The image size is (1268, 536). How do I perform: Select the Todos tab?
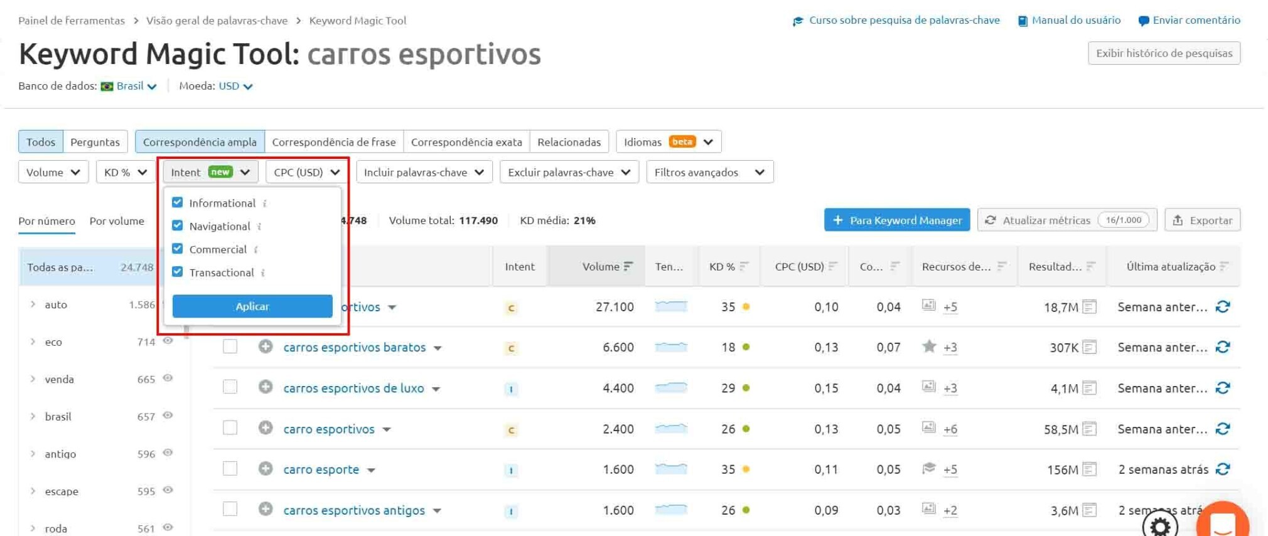coord(41,142)
